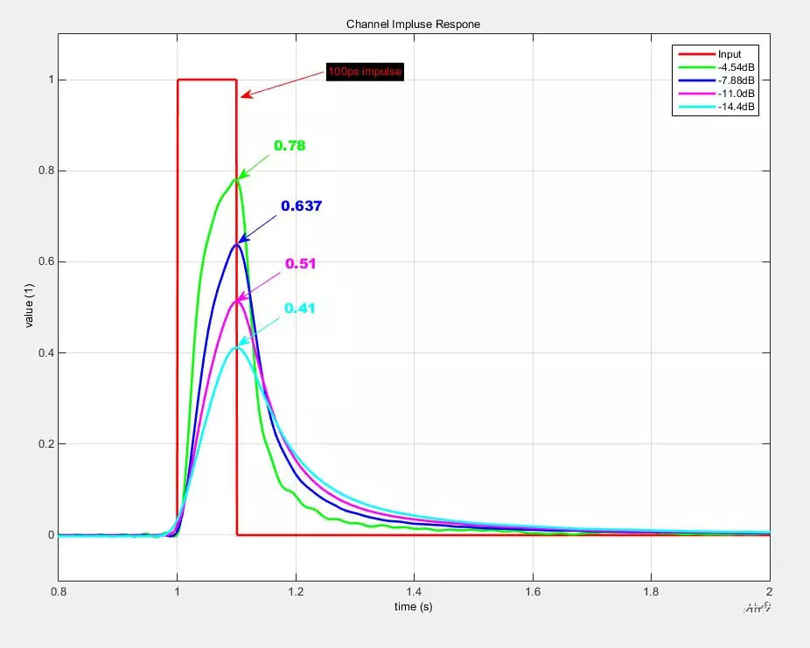This screenshot has height=648, width=810.
Task: Click the chart title "Channel Impluse Respone"
Action: (413, 24)
